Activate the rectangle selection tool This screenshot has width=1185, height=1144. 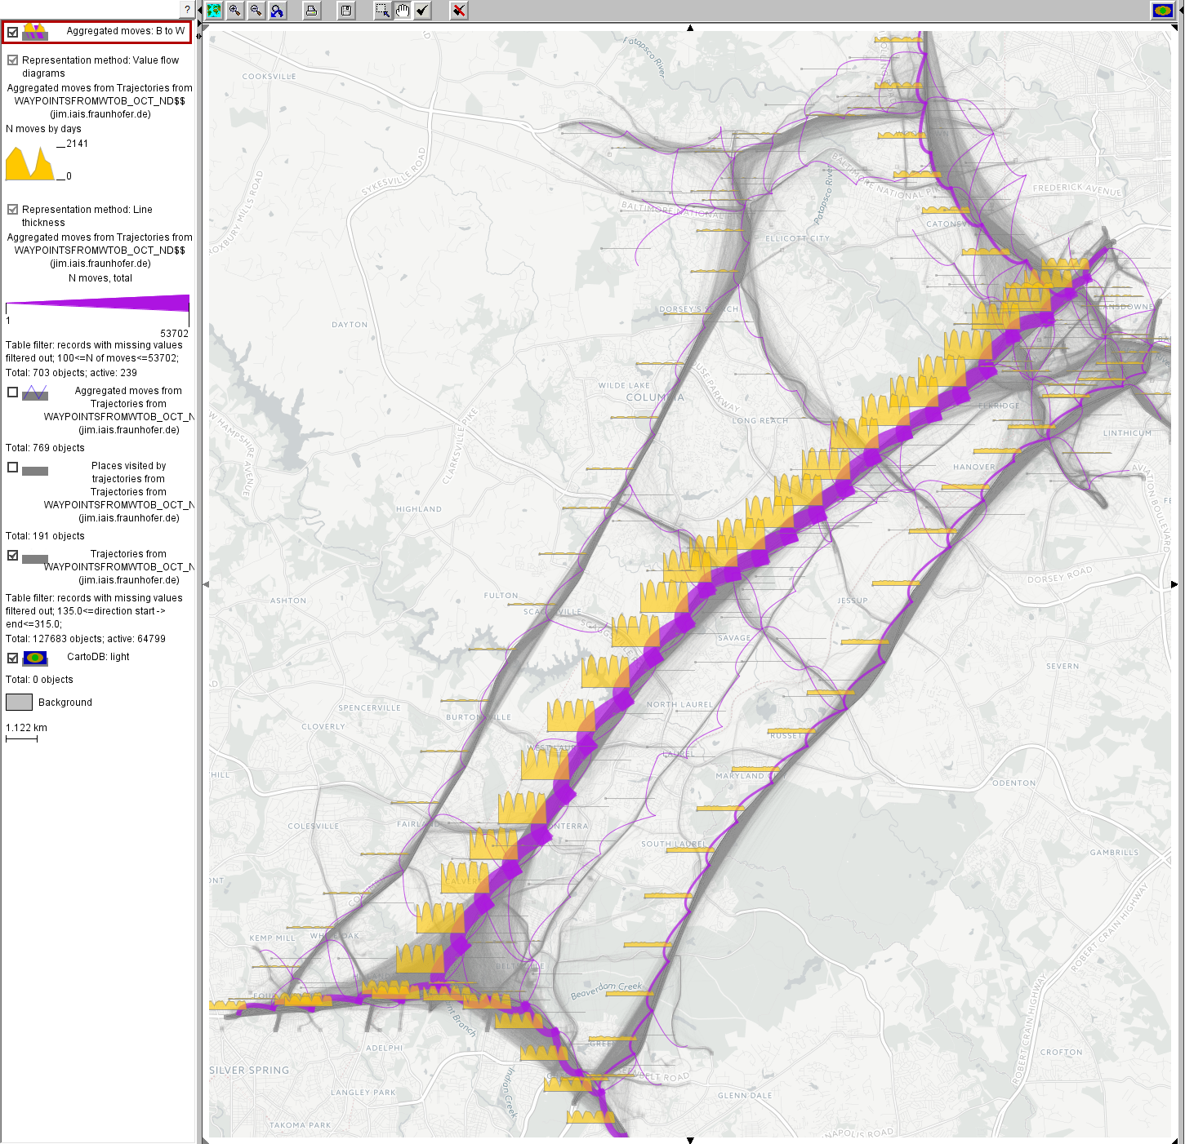381,11
